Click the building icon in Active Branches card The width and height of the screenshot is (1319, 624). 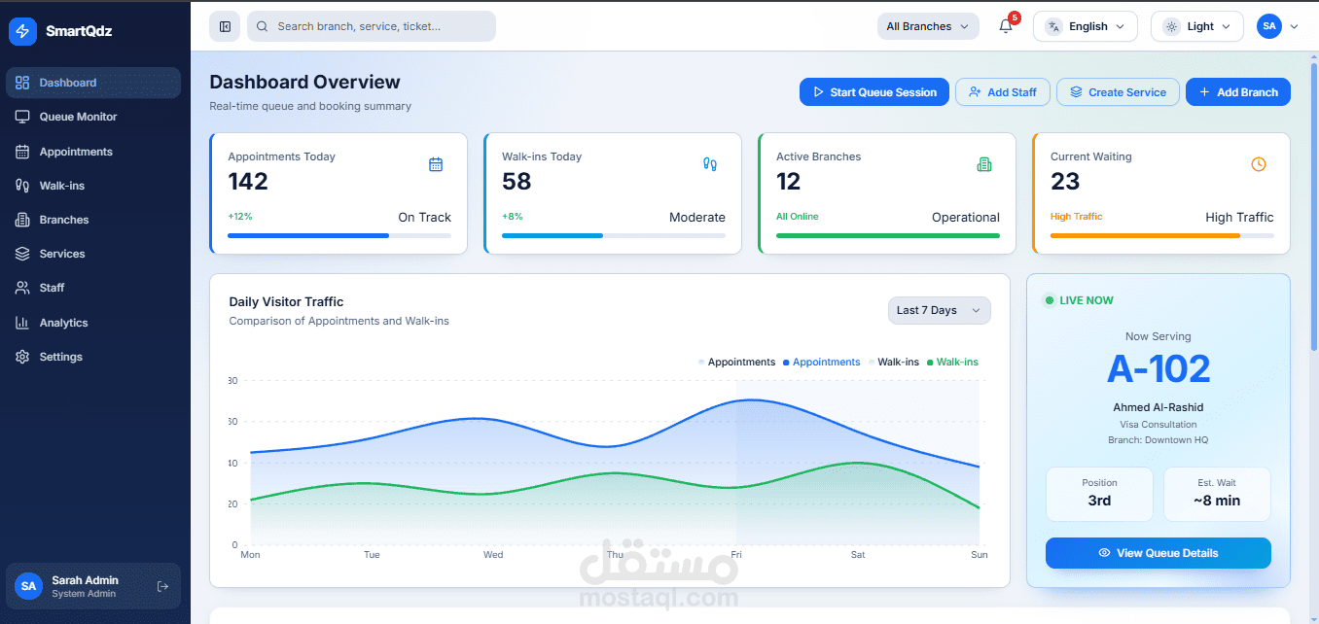tap(984, 164)
